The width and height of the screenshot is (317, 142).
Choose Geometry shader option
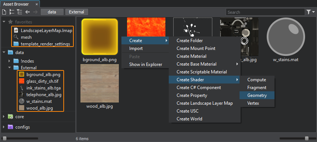(x=257, y=95)
